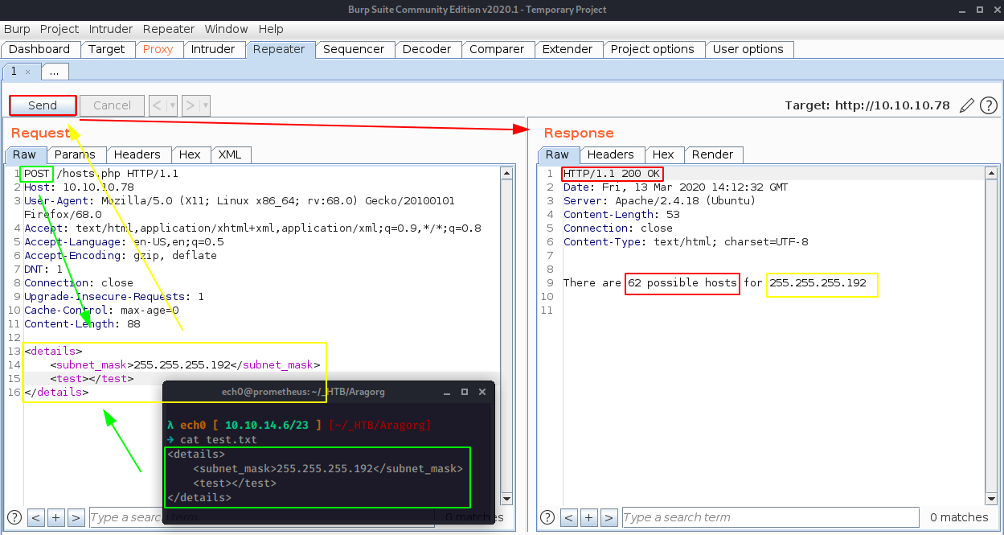Maximize the Aragorg terminal window

465,392
